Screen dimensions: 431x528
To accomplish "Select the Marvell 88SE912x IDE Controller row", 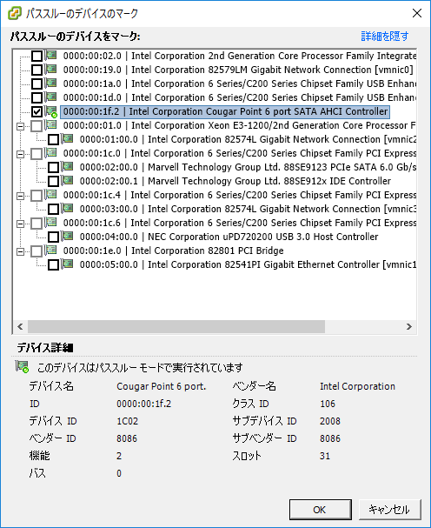I will click(x=235, y=181).
